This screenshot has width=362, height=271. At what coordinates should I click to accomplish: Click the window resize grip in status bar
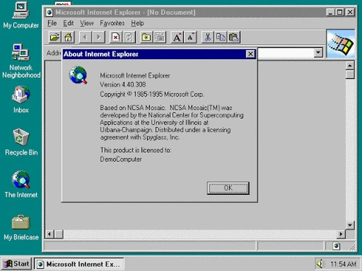click(352, 247)
